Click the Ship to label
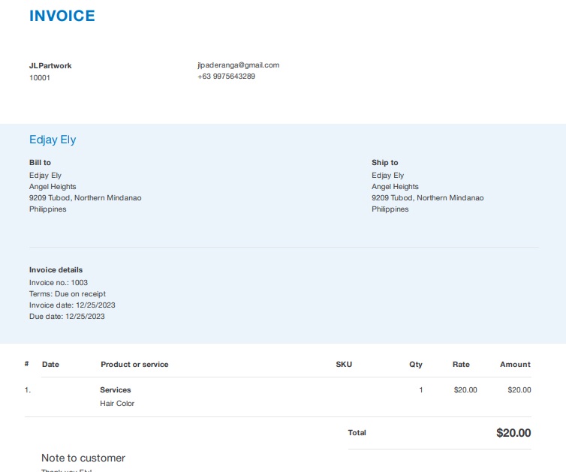This screenshot has height=472, width=566. [384, 162]
